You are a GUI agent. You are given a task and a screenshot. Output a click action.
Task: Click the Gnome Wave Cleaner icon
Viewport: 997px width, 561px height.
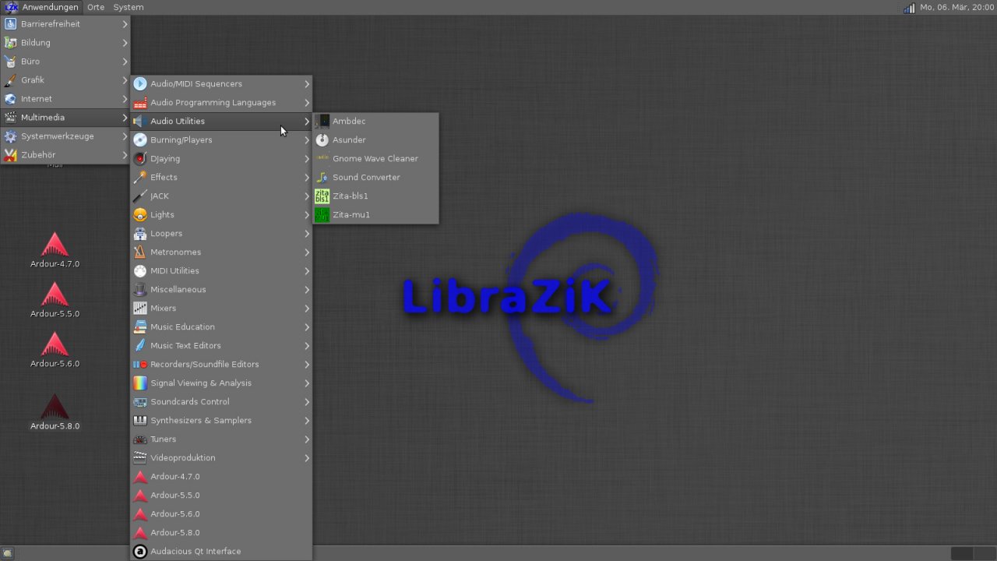click(x=322, y=159)
